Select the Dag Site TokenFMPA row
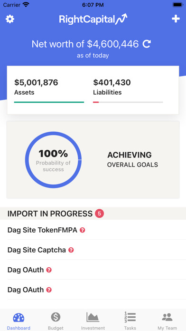Image resolution: width=186 pixels, height=331 pixels. click(x=93, y=230)
